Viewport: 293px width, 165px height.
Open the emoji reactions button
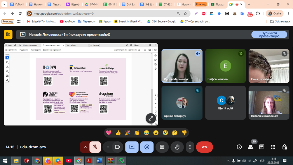click(x=147, y=147)
